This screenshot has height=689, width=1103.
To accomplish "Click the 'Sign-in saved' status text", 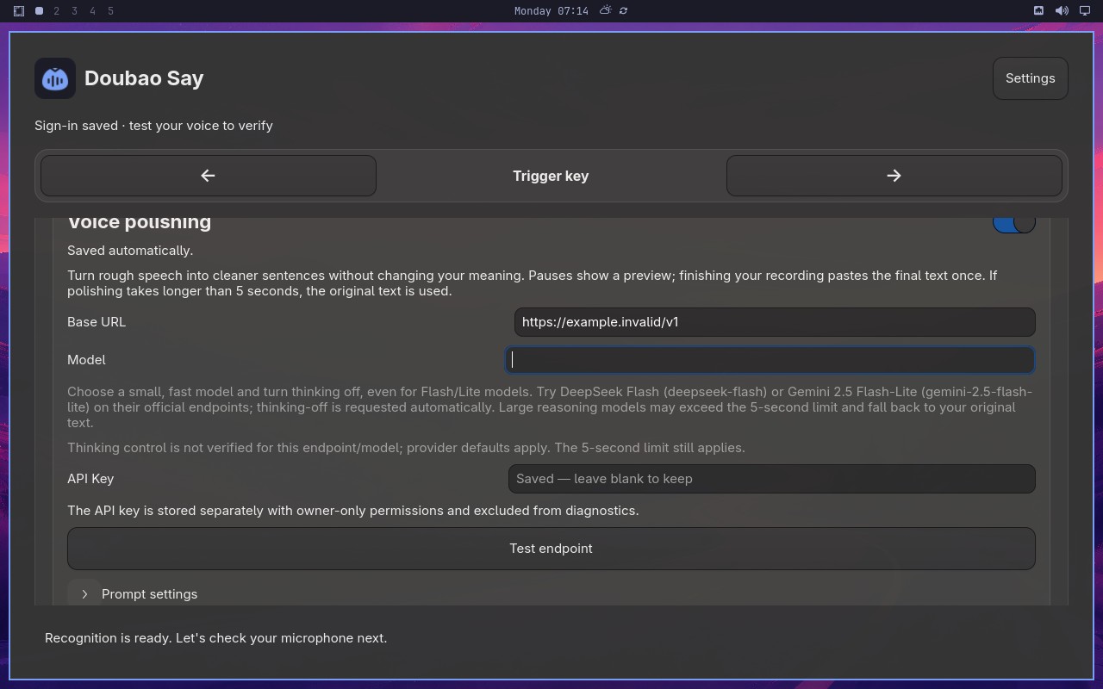I will [x=153, y=126].
